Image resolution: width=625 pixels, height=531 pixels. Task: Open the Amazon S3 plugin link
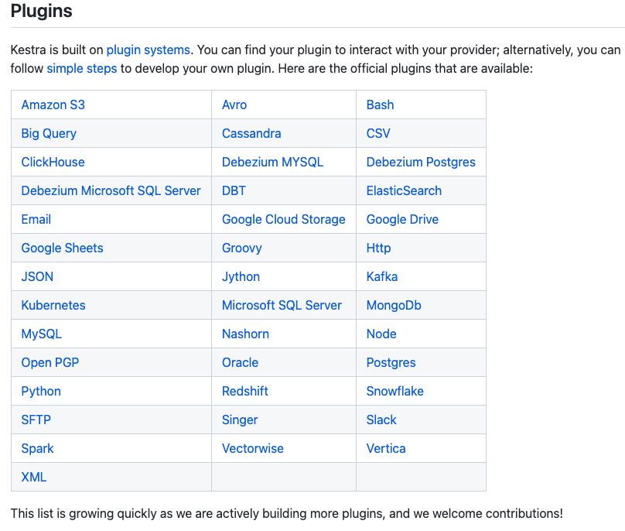point(53,105)
